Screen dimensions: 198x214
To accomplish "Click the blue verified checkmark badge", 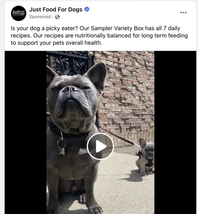I will (87, 9).
